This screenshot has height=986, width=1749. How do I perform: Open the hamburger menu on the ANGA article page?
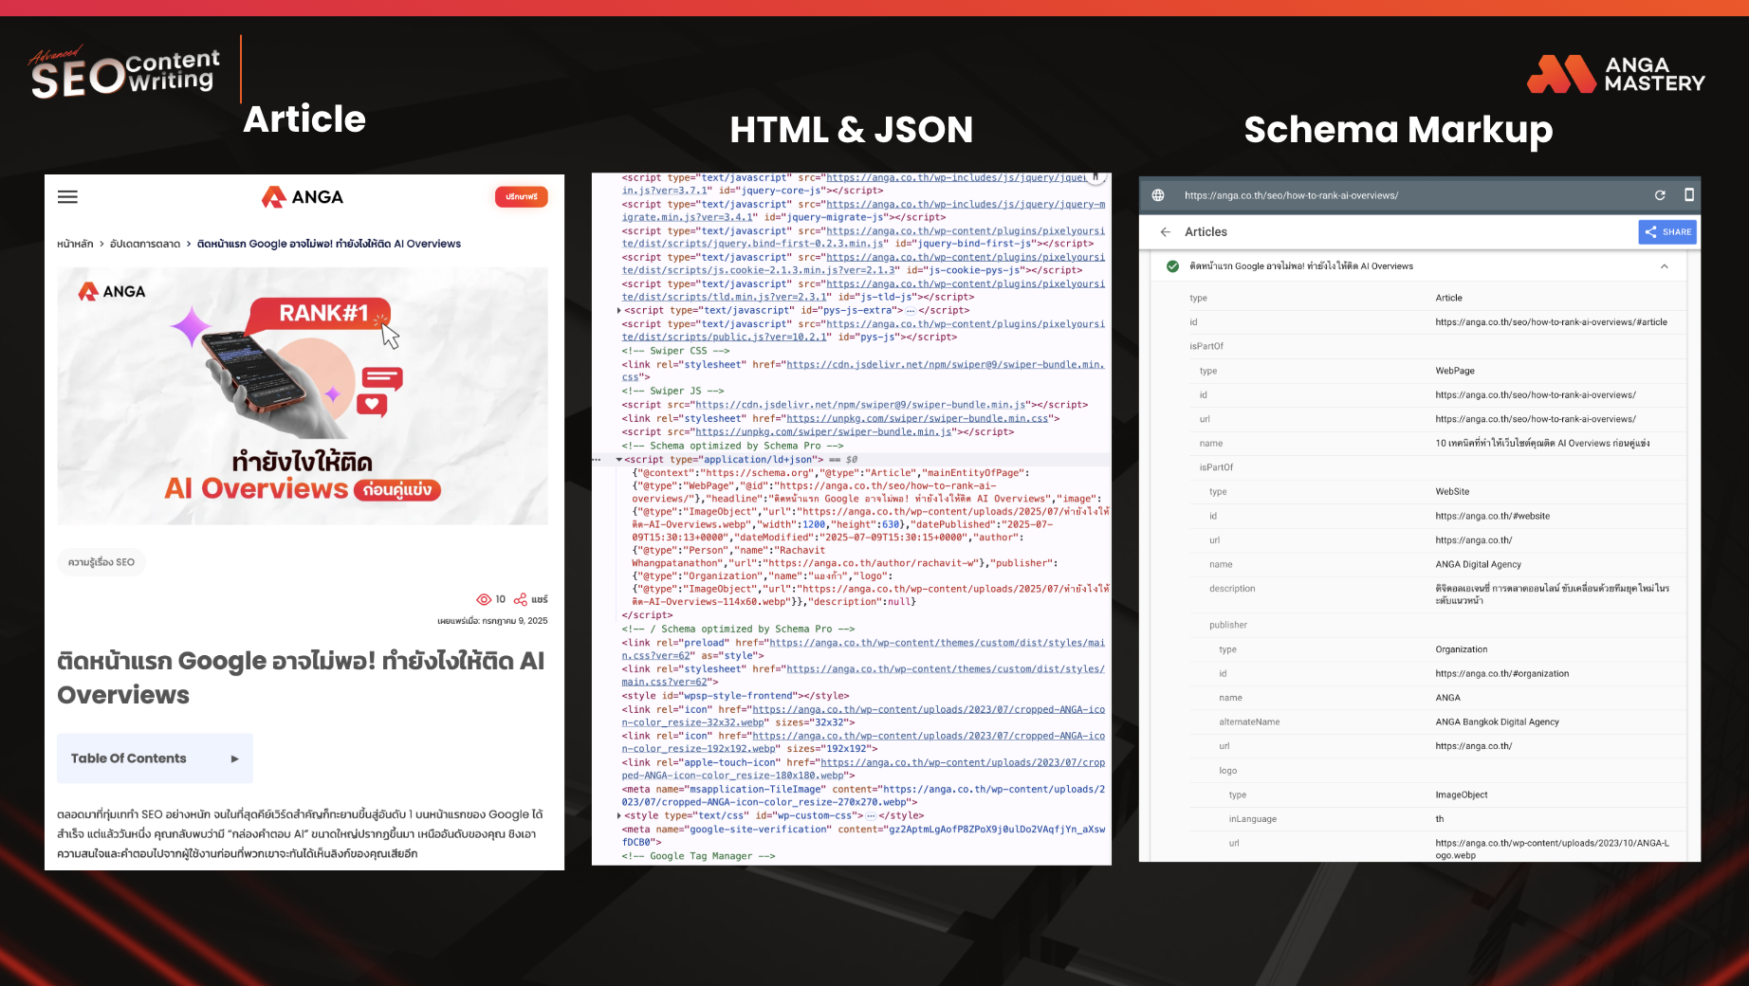pos(67,197)
